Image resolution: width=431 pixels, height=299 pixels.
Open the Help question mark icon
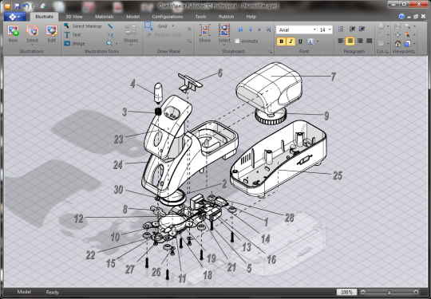click(x=401, y=17)
